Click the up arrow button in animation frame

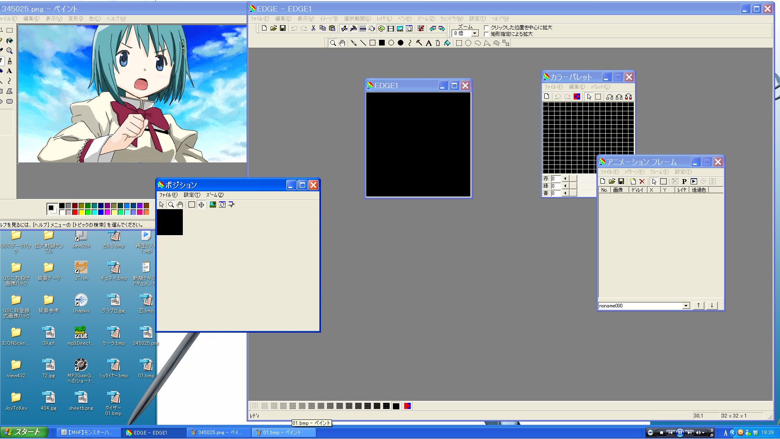pos(698,305)
